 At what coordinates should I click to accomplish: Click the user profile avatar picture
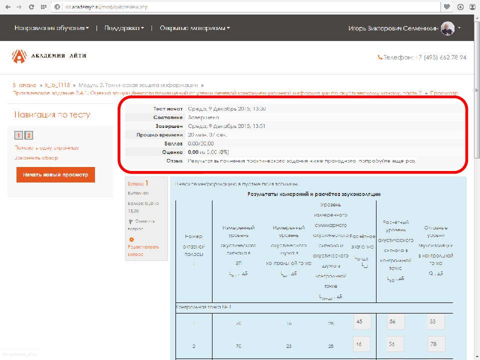tap(447, 28)
